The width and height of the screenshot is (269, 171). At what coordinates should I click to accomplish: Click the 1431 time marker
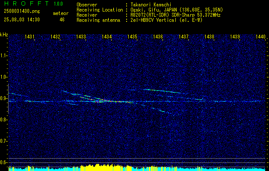[30, 36]
